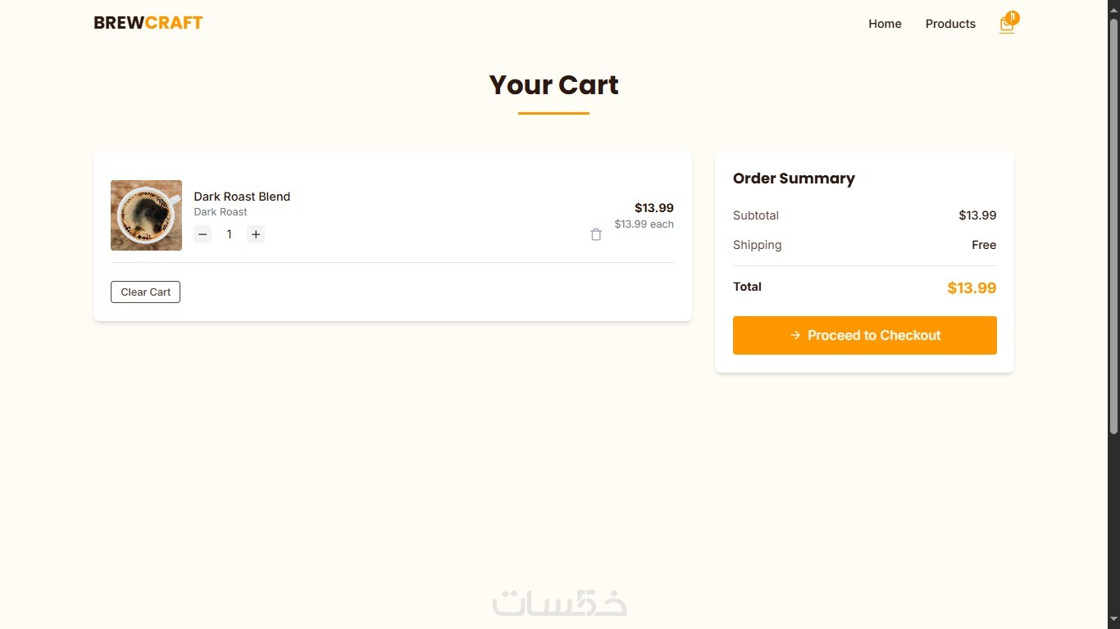Go to the Home page
This screenshot has width=1120, height=629.
coord(885,24)
